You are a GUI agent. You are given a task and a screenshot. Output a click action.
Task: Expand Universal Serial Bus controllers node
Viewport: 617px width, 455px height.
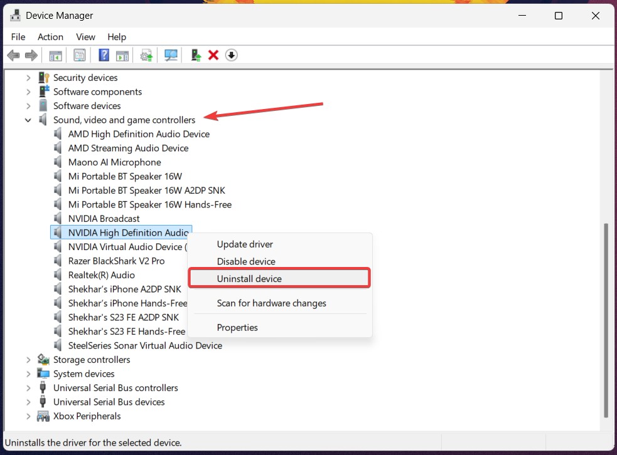(x=28, y=388)
